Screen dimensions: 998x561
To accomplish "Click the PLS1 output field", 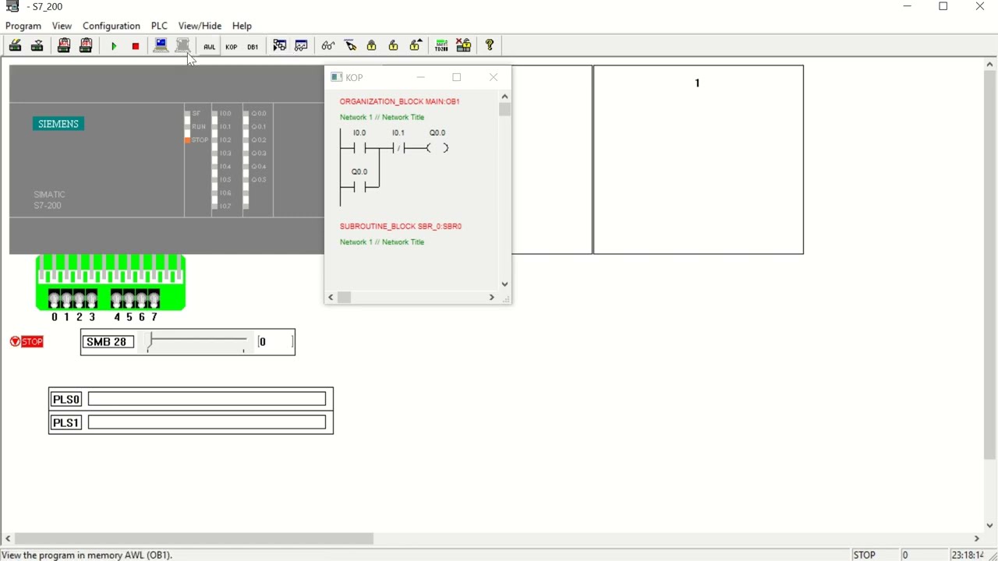I will [207, 422].
